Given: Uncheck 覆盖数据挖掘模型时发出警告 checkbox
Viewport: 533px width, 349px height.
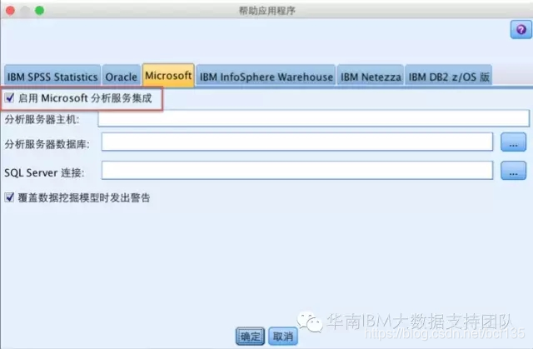Looking at the screenshot, I should coord(9,197).
